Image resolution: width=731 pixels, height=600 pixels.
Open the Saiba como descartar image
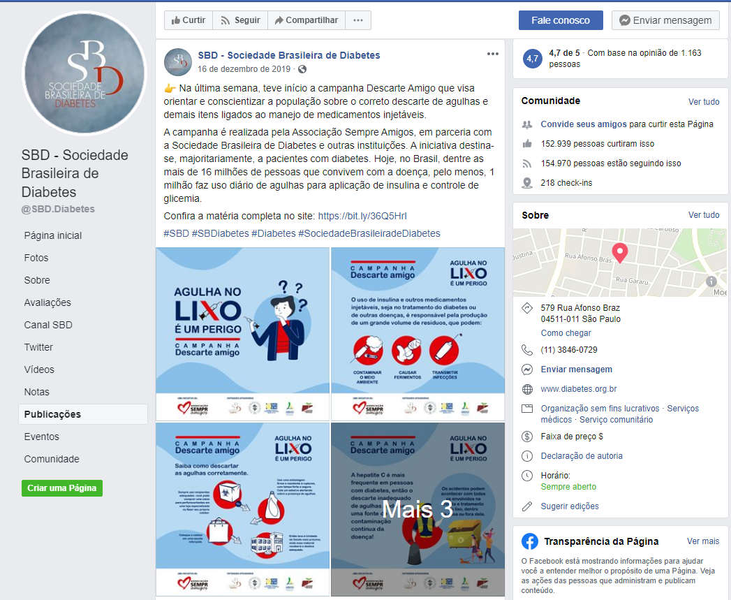point(242,509)
